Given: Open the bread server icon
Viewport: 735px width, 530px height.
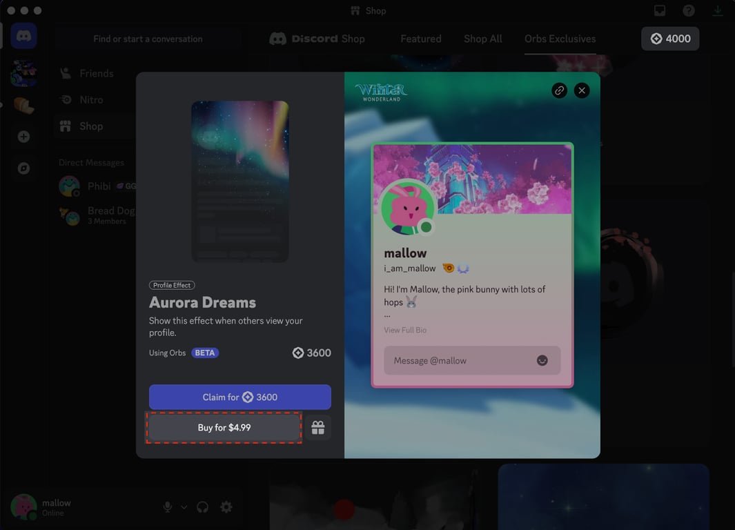Looking at the screenshot, I should coord(24,106).
